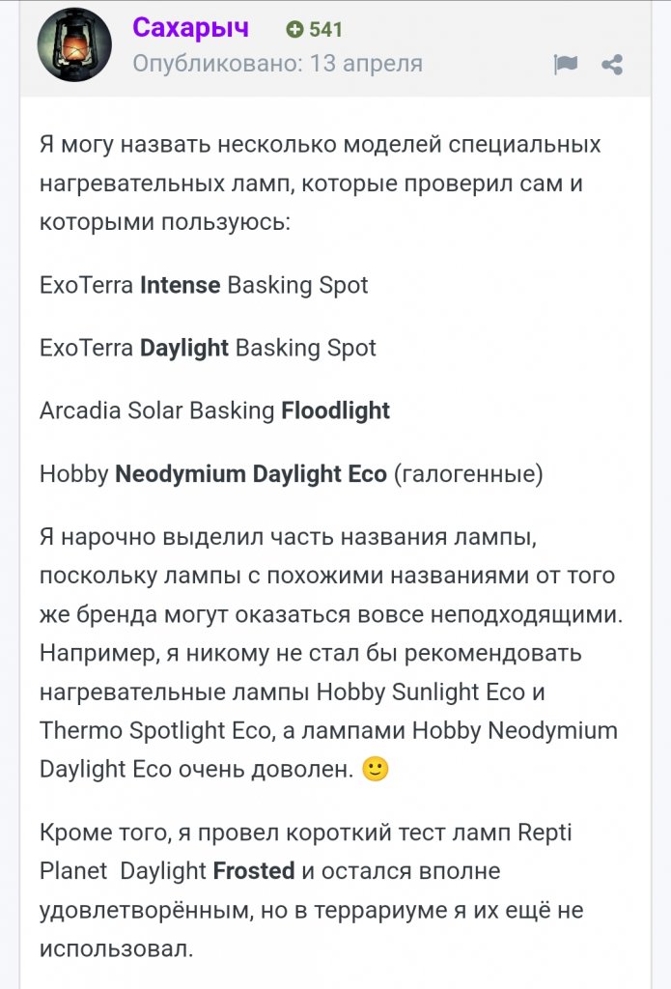Click the word галогенные in parentheses
Screen dimensions: 671x989
pyautogui.click(x=468, y=474)
